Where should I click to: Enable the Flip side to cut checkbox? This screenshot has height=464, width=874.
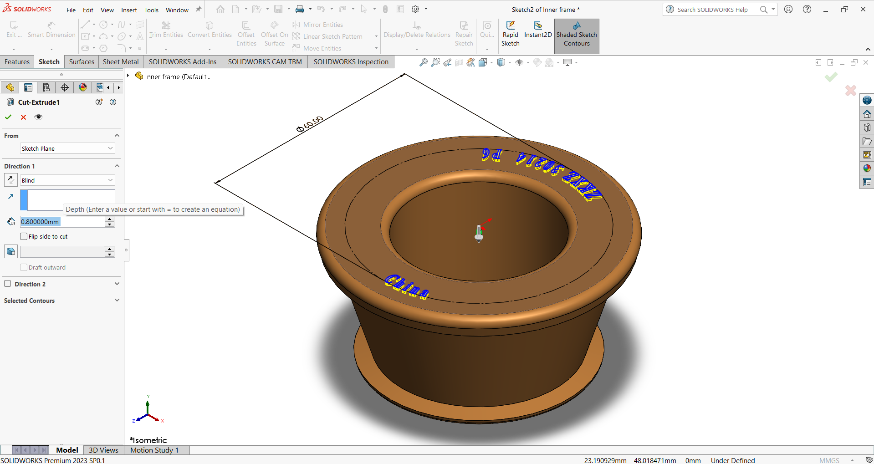(x=24, y=236)
